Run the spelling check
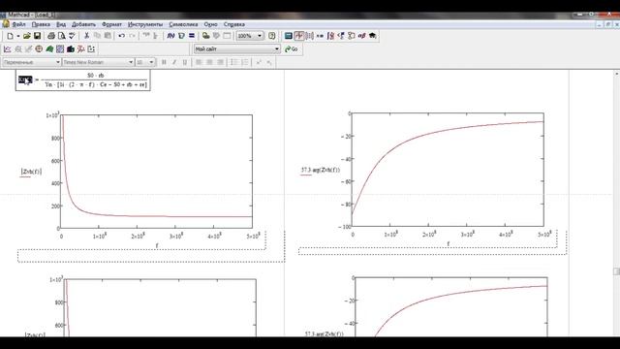The height and width of the screenshot is (349, 620). [72, 36]
